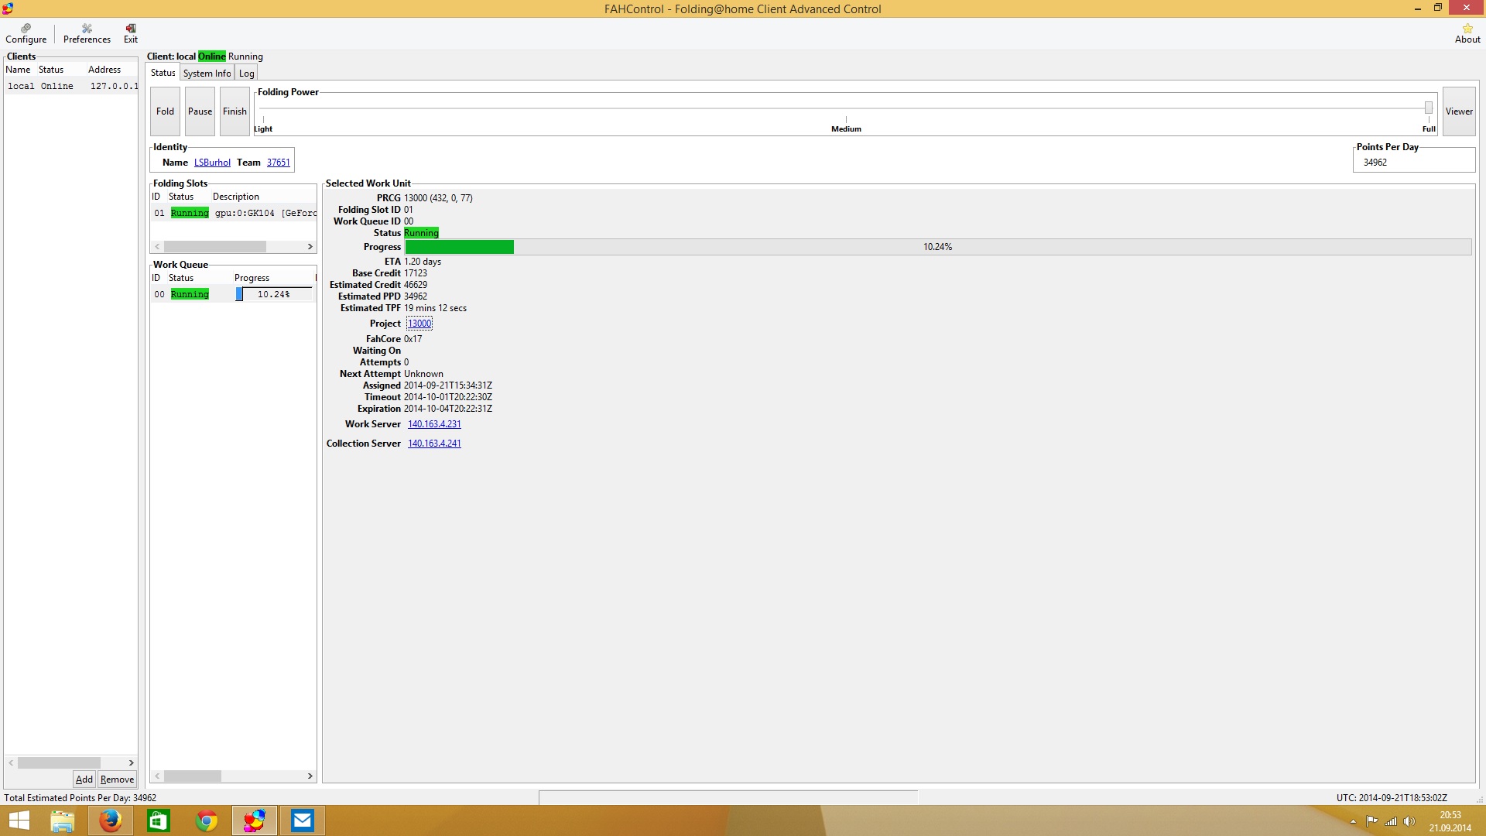The image size is (1486, 836).
Task: Click the network signal tray icon
Action: click(1391, 821)
